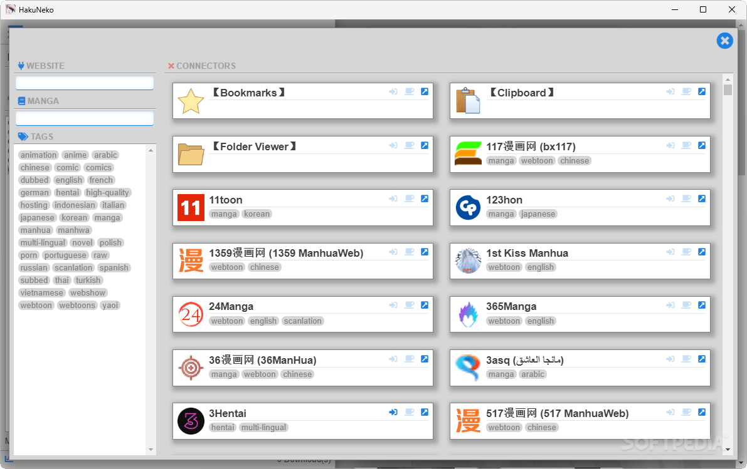Maximize the HakuNeko window
747x469 pixels.
(702, 9)
